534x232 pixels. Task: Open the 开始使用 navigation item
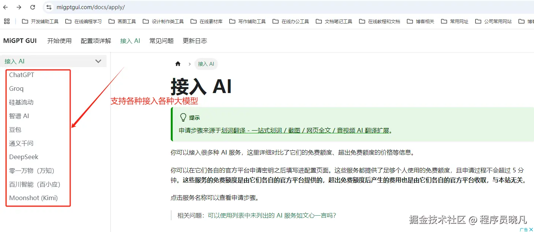pos(59,40)
